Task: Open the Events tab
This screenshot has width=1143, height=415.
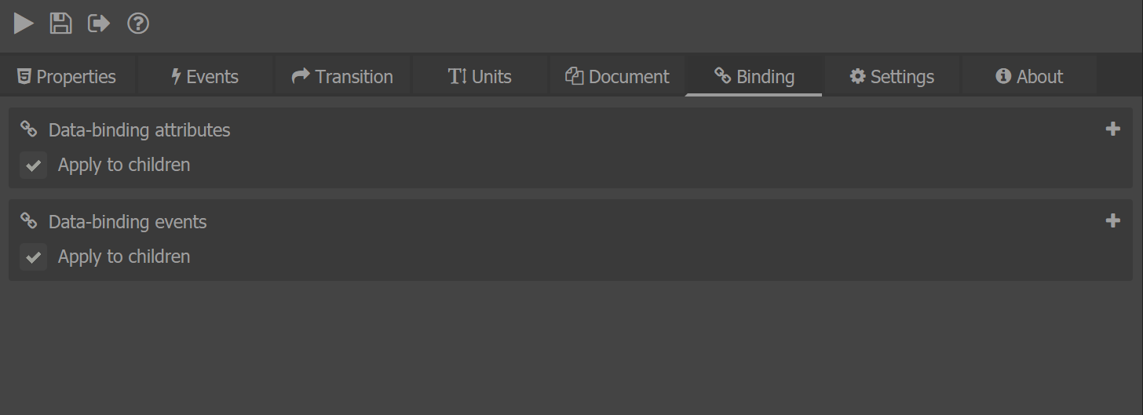Action: click(205, 76)
